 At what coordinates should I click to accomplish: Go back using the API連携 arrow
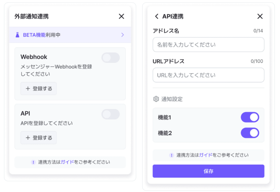coord(157,16)
